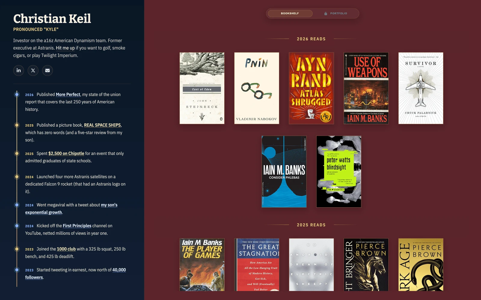
Task: Open the 1000 club link
Action: pyautogui.click(x=66, y=249)
